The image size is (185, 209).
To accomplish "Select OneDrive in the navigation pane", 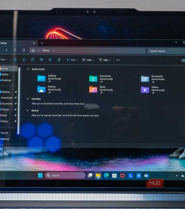I will tap(6, 80).
